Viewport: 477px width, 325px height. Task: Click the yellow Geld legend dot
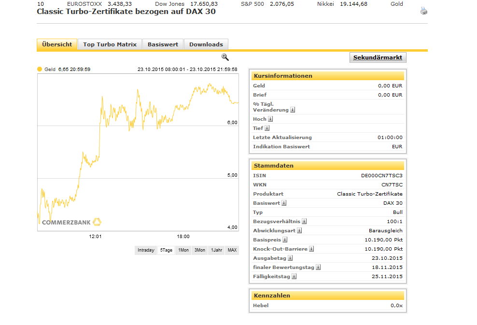(x=40, y=69)
